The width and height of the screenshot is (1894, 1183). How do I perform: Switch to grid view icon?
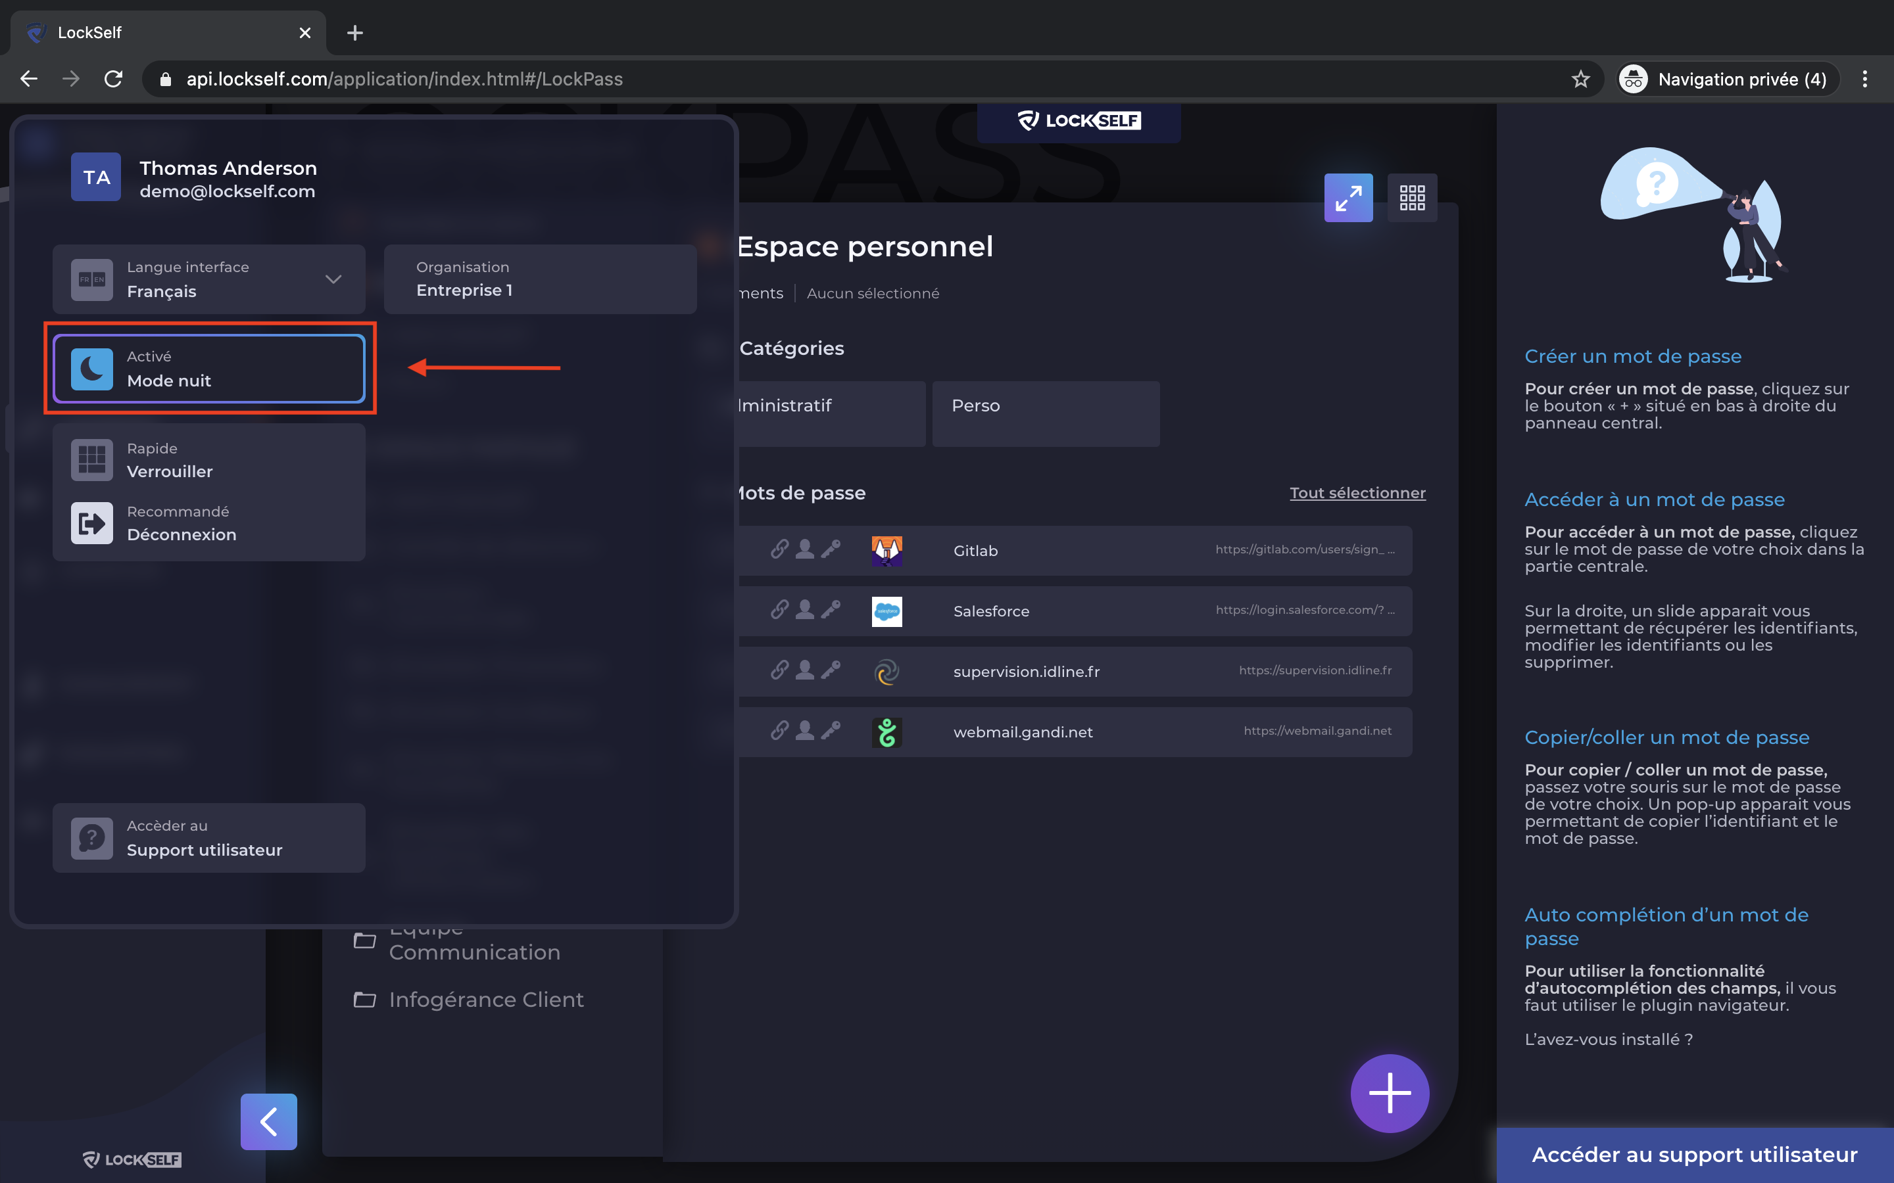click(x=1412, y=198)
